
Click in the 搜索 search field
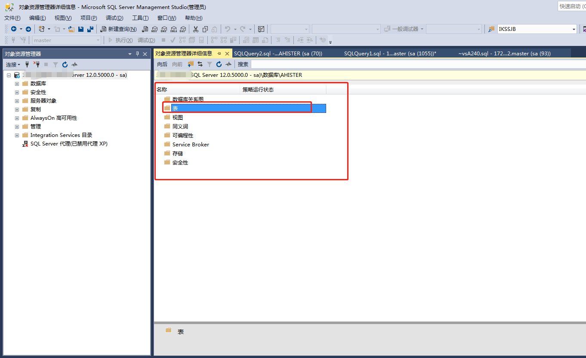click(x=418, y=64)
